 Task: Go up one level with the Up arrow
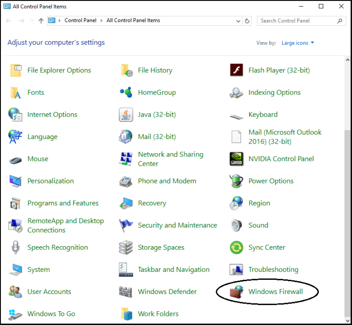tap(41, 21)
